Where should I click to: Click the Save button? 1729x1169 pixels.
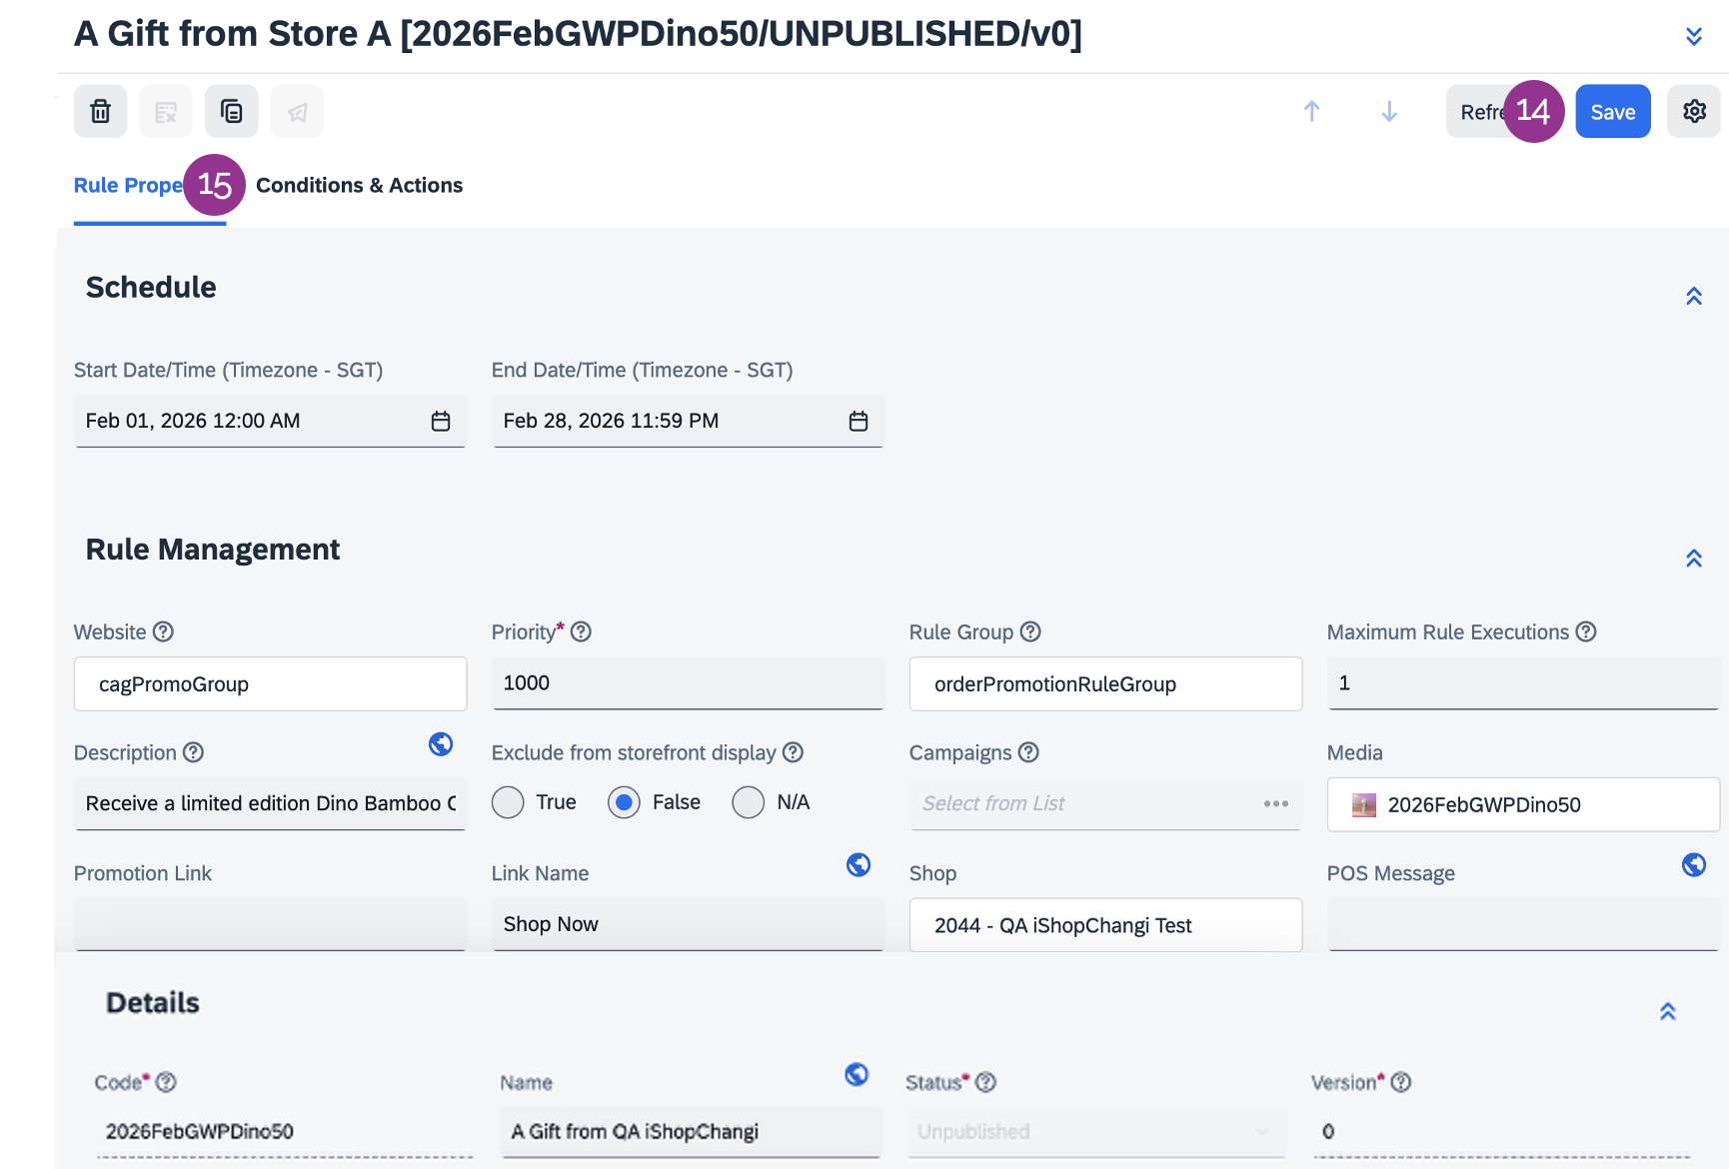coord(1612,112)
